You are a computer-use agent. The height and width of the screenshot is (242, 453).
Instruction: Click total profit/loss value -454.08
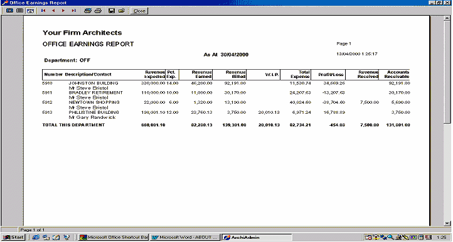point(337,124)
